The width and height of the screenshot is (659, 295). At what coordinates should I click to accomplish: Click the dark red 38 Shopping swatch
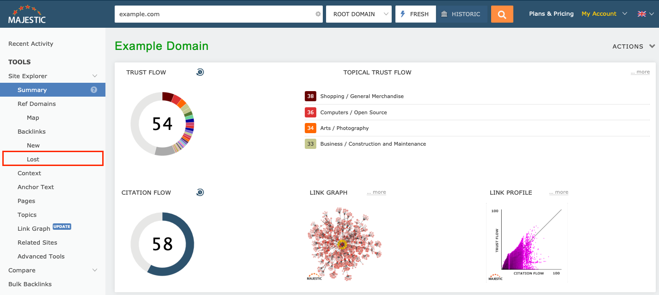pos(310,96)
